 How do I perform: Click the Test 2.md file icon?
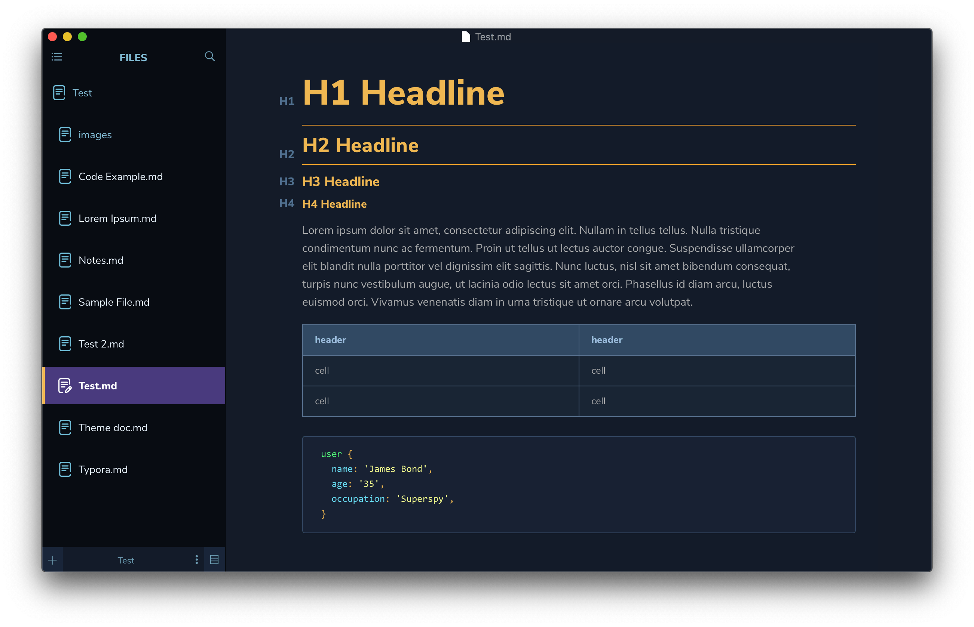pyautogui.click(x=65, y=344)
